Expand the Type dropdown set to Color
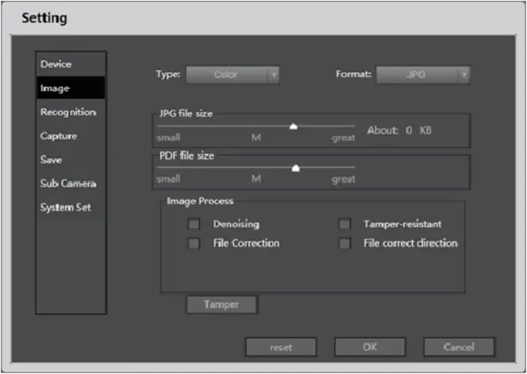This screenshot has width=527, height=374. 226,75
